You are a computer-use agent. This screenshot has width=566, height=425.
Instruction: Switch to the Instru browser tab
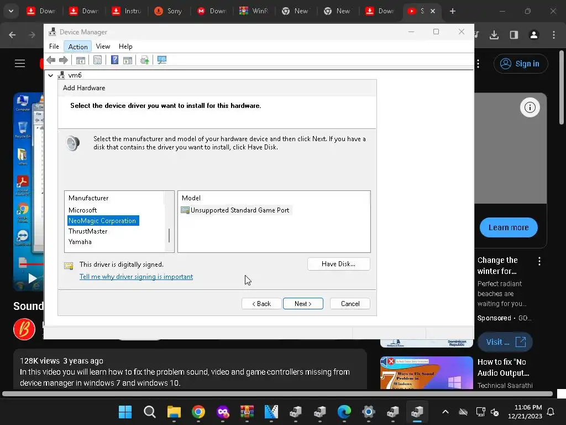coord(127,11)
